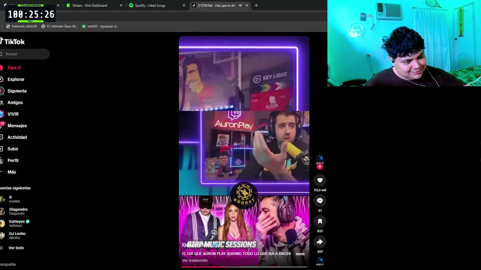The width and height of the screenshot is (481, 270).
Task: Follow the creator with the red plus badge
Action: [x=320, y=166]
